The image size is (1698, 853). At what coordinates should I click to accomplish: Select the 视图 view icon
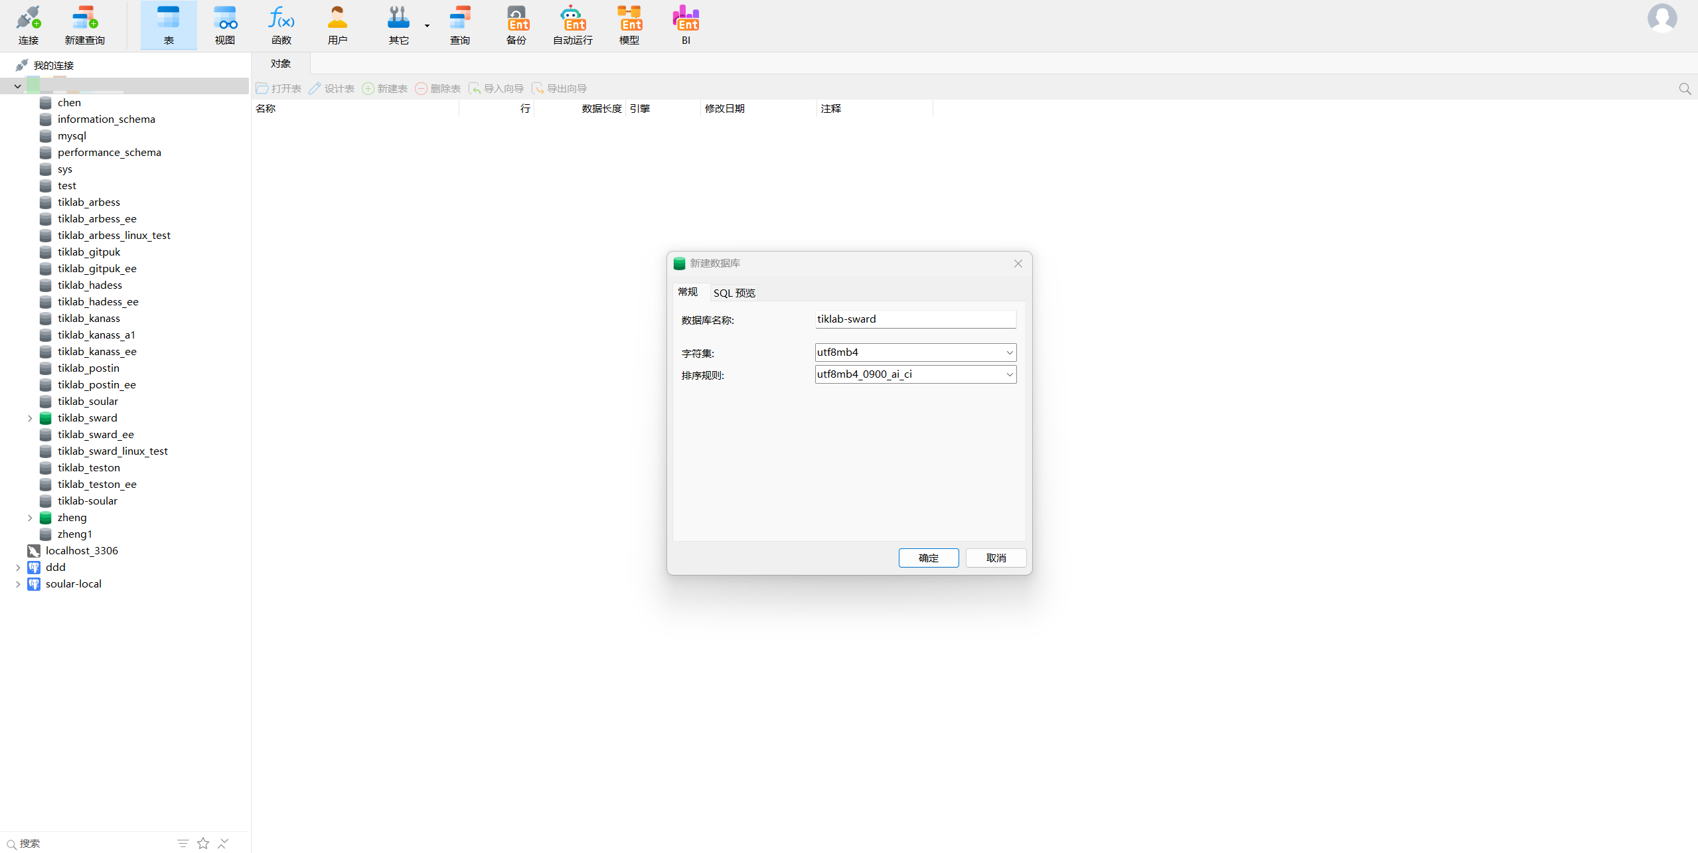coord(225,25)
